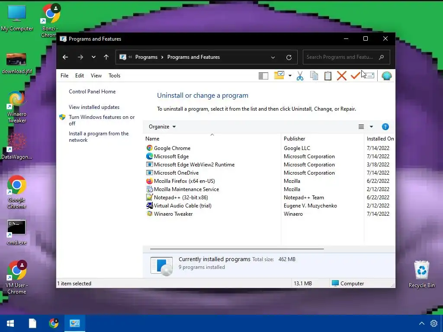The width and height of the screenshot is (443, 332).
Task: Click the installed programs details pane icon
Action: point(162,266)
